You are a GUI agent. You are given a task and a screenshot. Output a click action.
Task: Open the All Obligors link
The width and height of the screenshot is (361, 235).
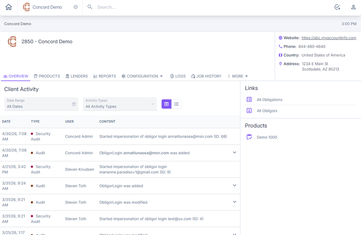[267, 111]
